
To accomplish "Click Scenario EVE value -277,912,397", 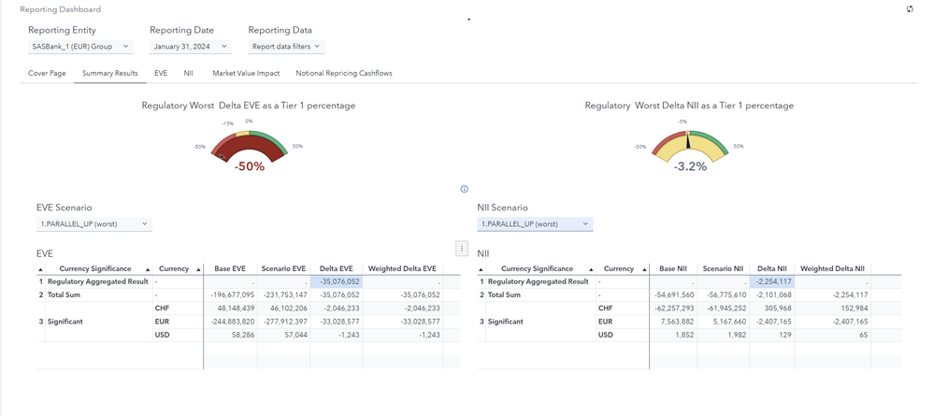I will coord(285,322).
